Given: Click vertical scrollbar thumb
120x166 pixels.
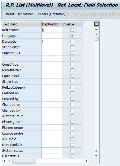Looking at the screenshot, I should point(97,39).
